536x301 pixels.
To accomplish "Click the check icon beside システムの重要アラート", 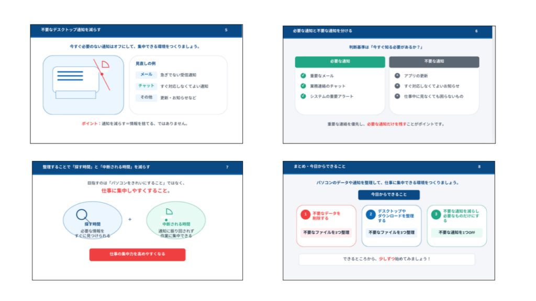I will [303, 96].
